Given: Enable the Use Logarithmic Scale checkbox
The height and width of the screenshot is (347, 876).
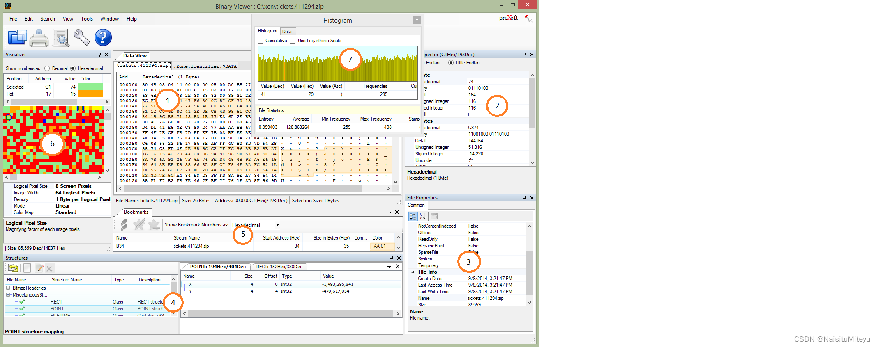Looking at the screenshot, I should 293,41.
